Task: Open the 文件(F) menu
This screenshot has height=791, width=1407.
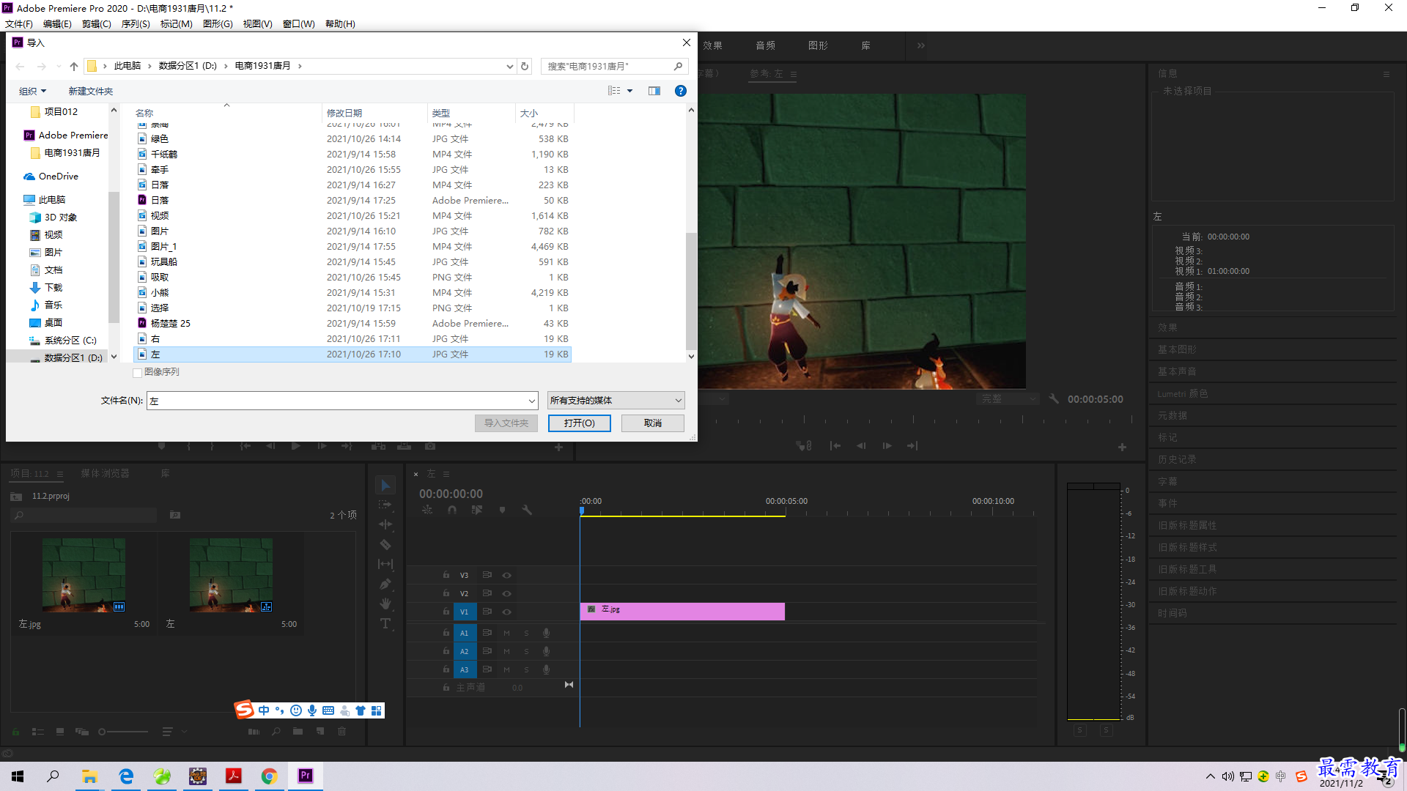Action: coord(19,24)
